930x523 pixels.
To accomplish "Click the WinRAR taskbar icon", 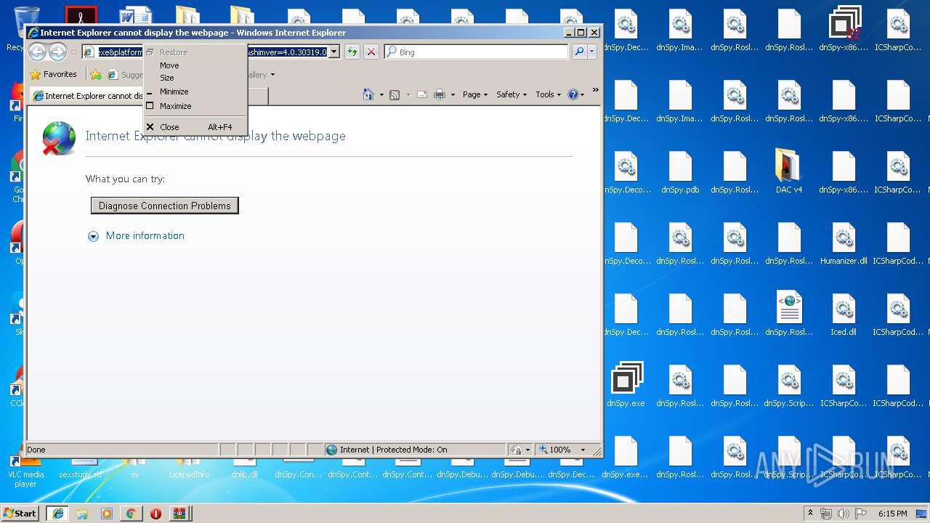I will 179,513.
